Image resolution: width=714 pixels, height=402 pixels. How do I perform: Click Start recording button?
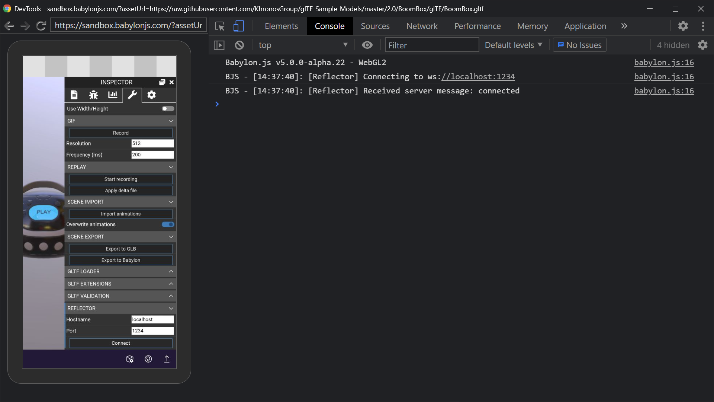pos(120,179)
